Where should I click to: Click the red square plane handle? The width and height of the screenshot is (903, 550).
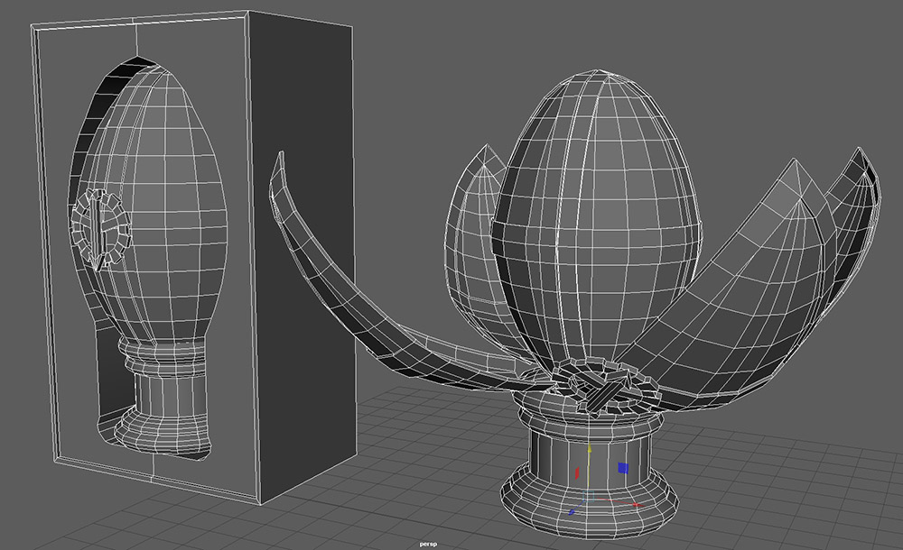coord(577,472)
